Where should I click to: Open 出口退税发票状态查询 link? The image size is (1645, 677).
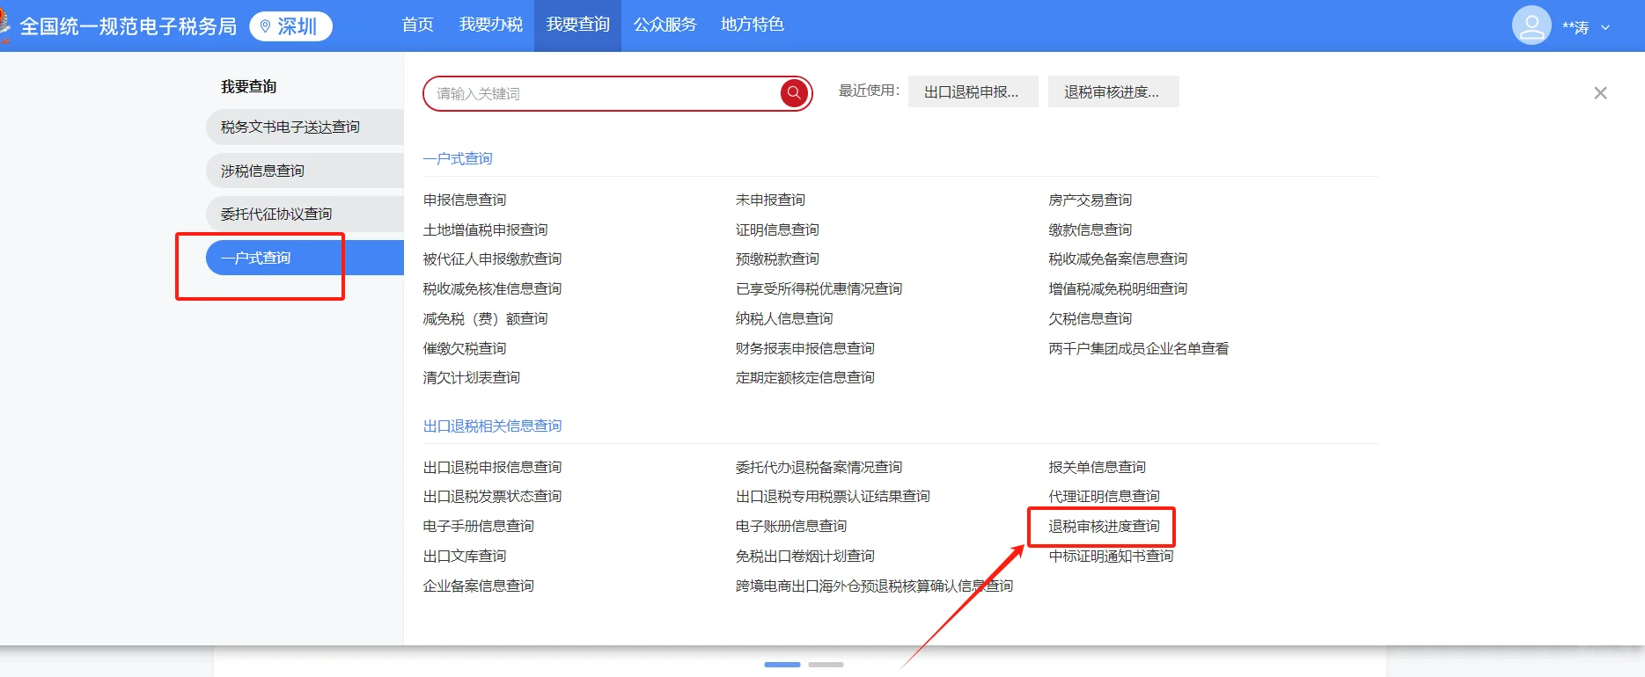tap(492, 496)
